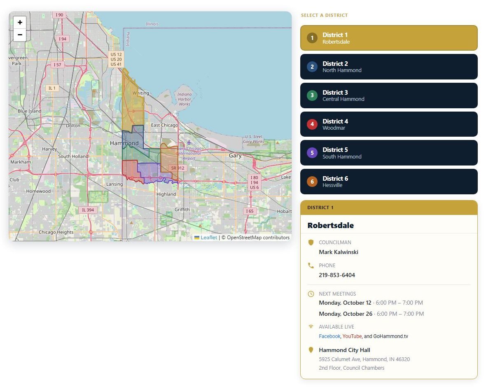Click the councilman shield icon
486x387 pixels.
click(x=311, y=242)
